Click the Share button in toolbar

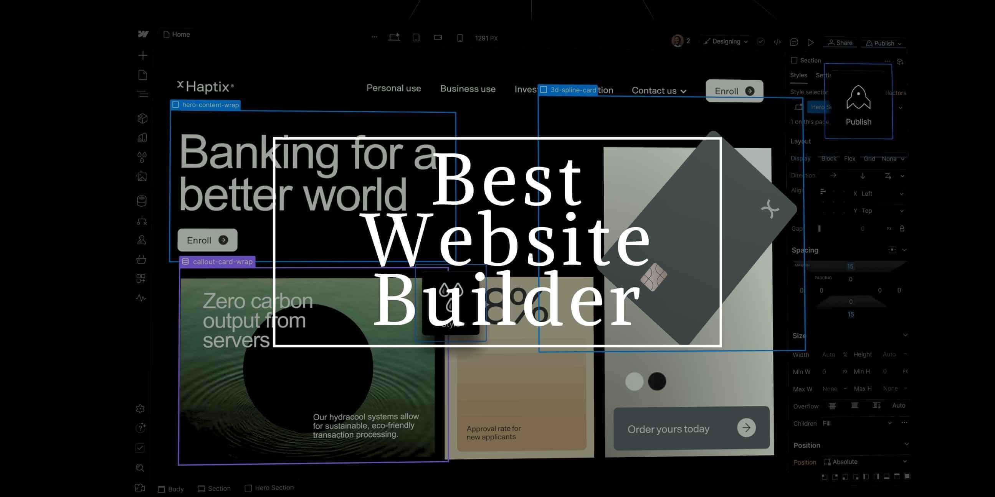(x=840, y=43)
